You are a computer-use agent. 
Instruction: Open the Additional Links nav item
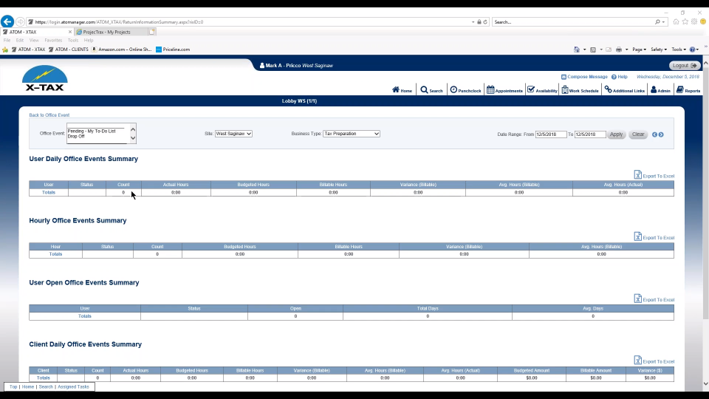coord(625,90)
